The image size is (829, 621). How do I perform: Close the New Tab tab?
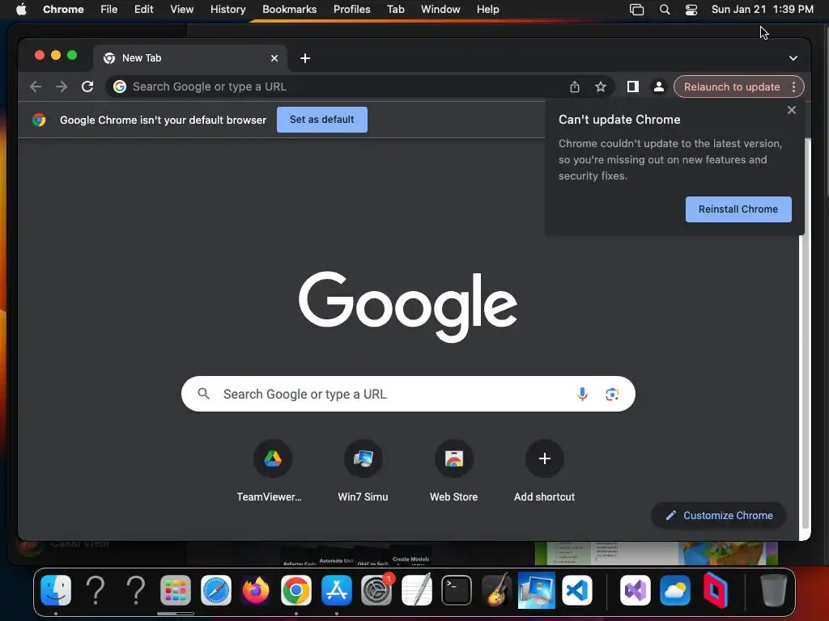(x=274, y=58)
